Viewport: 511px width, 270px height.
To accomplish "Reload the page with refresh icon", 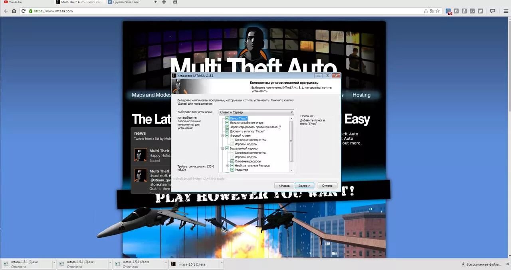I will [24, 11].
